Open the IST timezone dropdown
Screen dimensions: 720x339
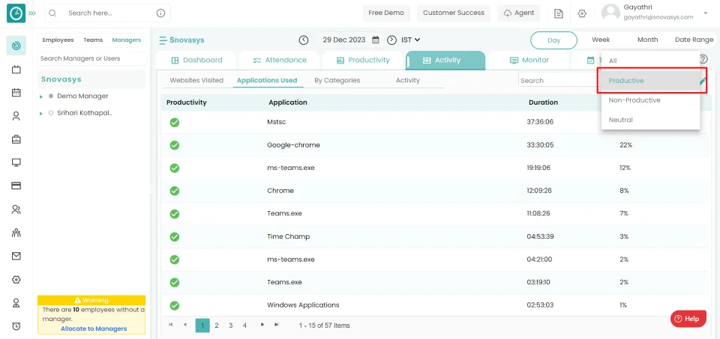pos(411,40)
